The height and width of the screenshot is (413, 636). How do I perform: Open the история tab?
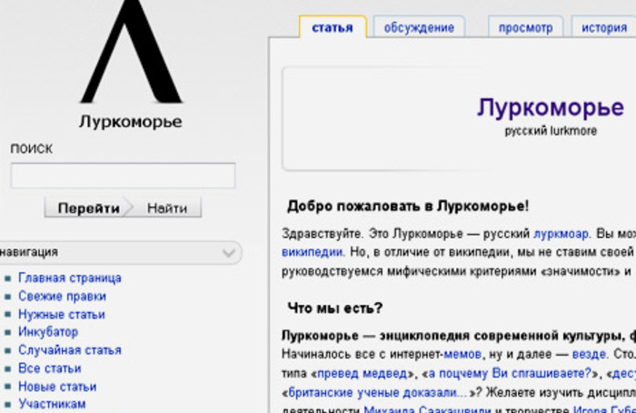tap(604, 27)
